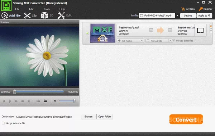Uncheck the freeMXF-mxf1.mxf file checkbox
The image size is (215, 136).
click(x=87, y=33)
